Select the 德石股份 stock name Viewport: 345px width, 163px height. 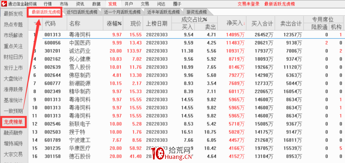click(x=80, y=156)
